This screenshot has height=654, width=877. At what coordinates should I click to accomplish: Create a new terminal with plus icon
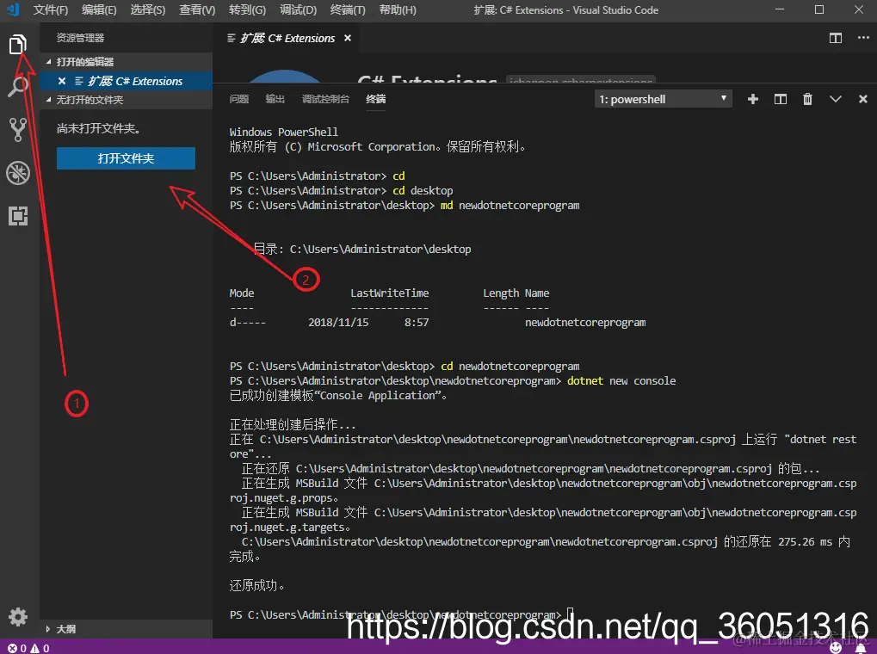click(753, 99)
